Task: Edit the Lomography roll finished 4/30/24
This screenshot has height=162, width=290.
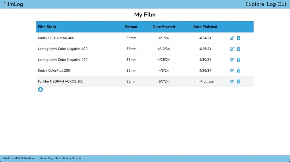Action: (232, 60)
